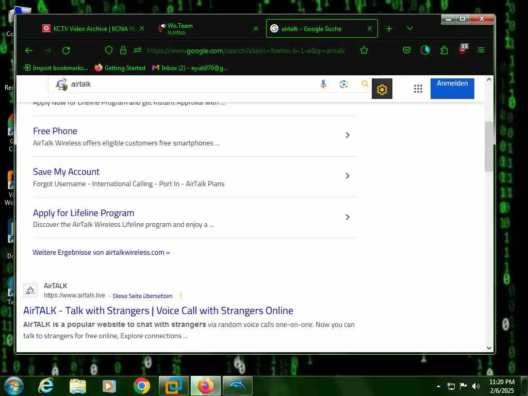Open the Save My Account link

coord(67,172)
